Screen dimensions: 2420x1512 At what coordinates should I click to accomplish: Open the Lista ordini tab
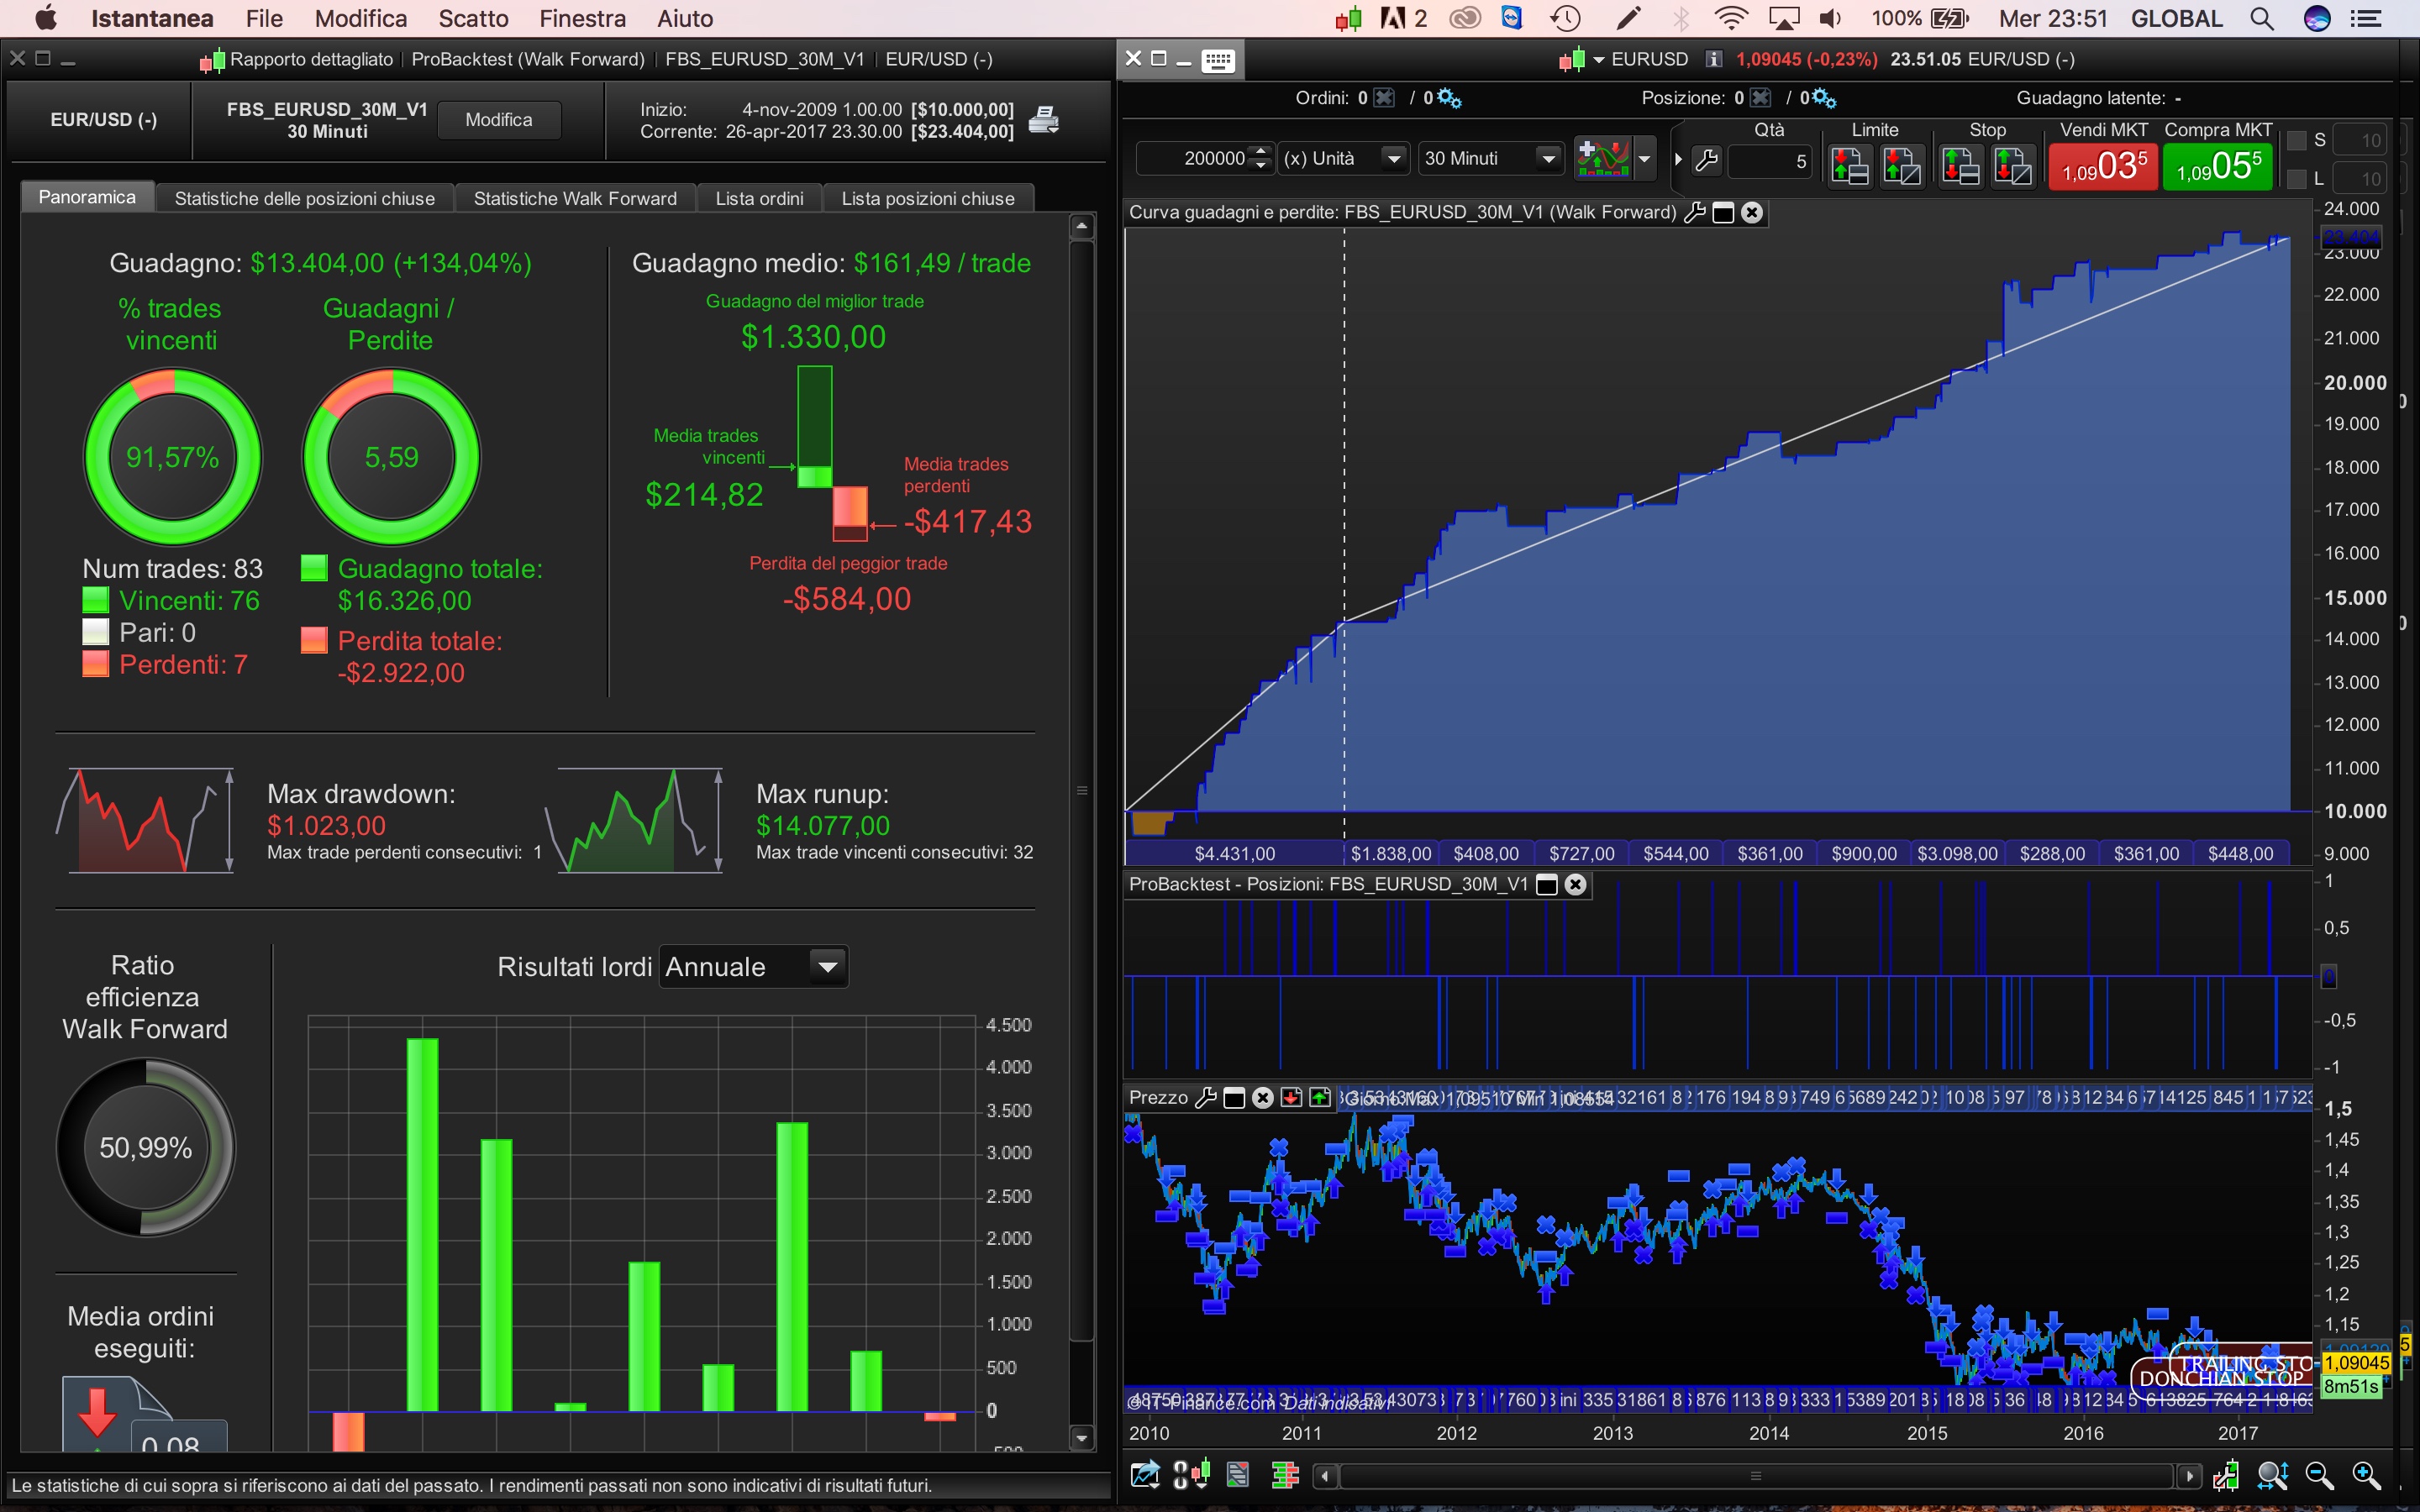pos(759,198)
